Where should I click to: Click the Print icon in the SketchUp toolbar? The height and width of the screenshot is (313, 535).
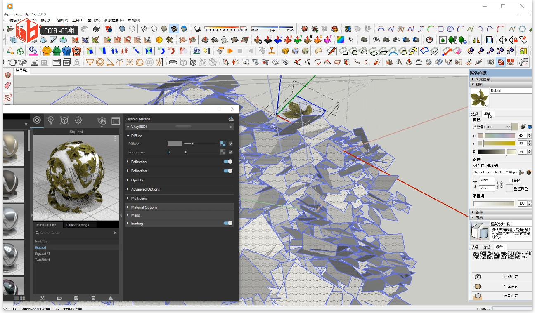[x=96, y=29]
